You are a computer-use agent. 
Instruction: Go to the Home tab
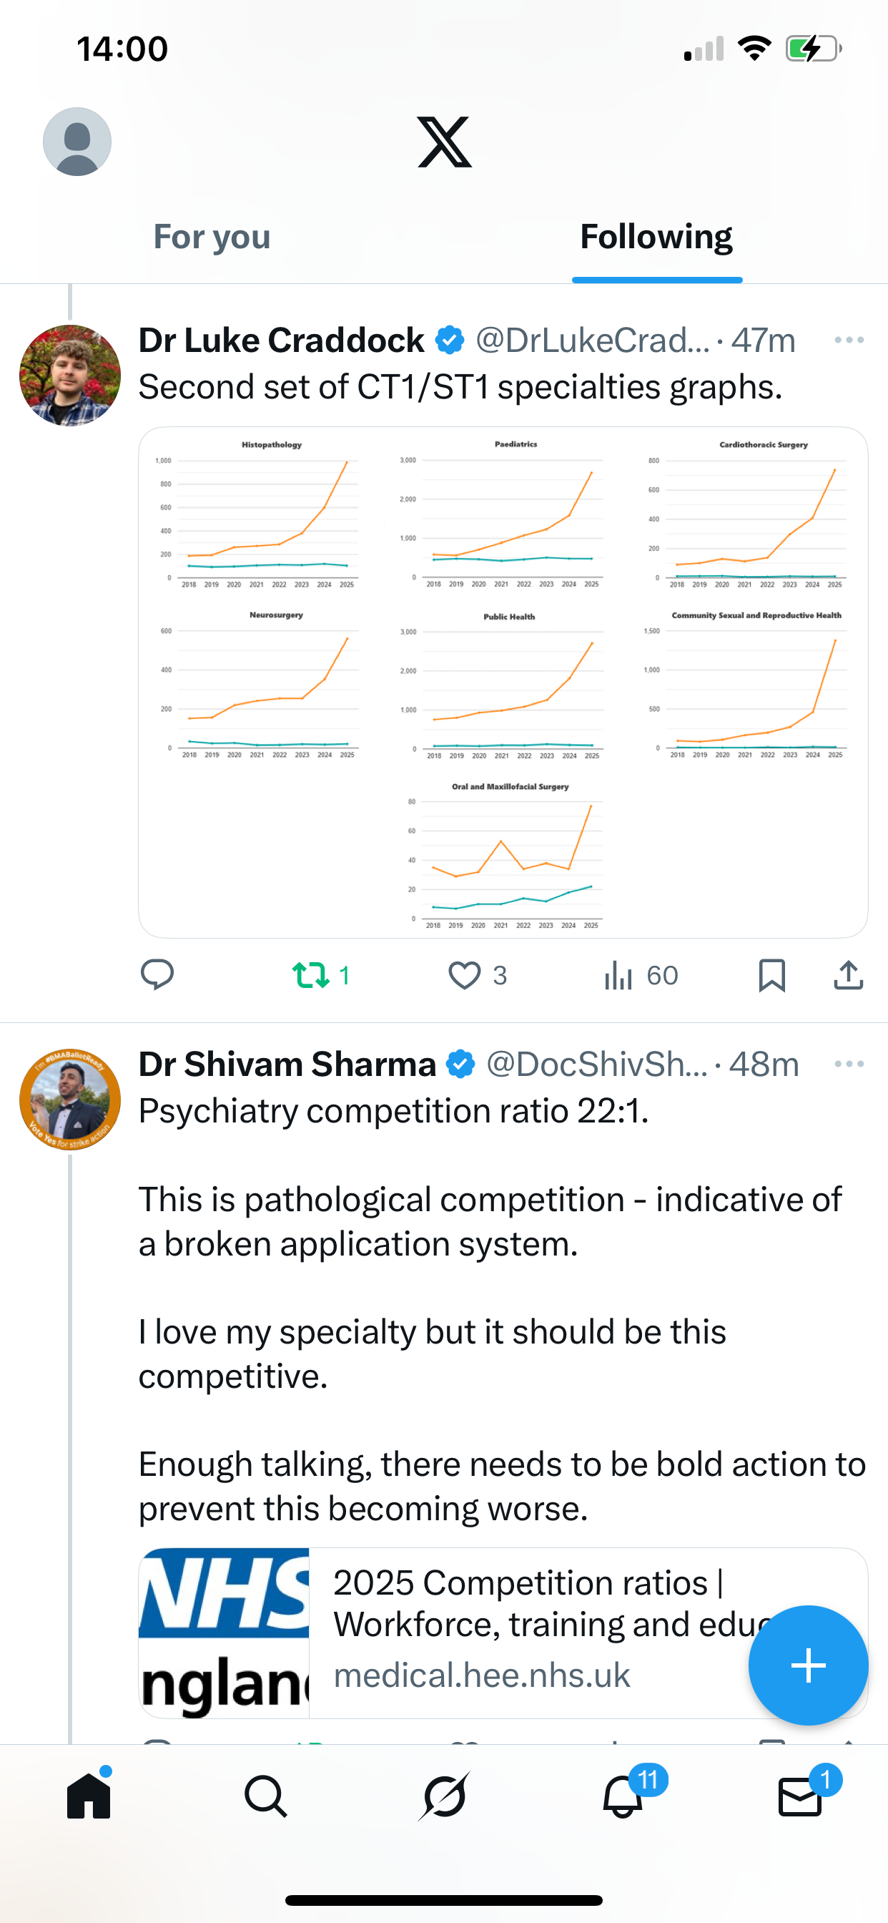(x=89, y=1796)
